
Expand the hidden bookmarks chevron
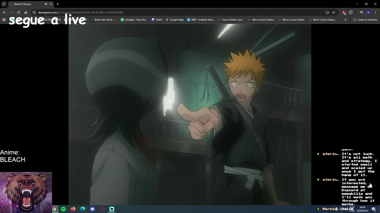345,20
